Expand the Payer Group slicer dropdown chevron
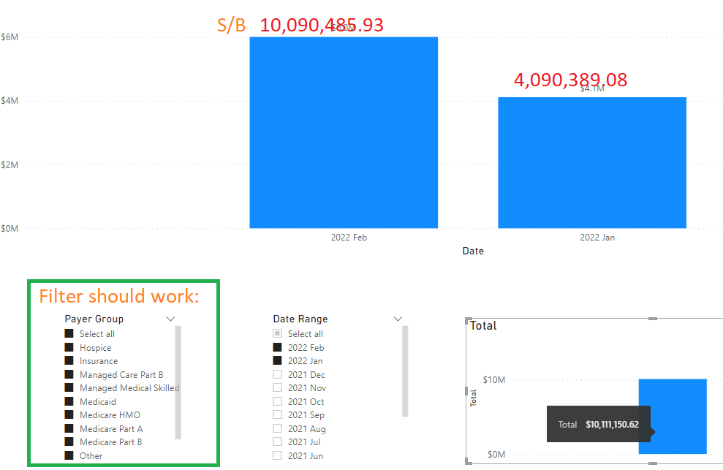 click(170, 319)
